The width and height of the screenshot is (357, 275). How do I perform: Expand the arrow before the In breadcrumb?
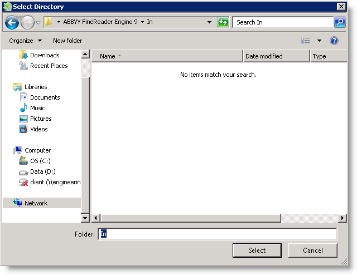(143, 22)
